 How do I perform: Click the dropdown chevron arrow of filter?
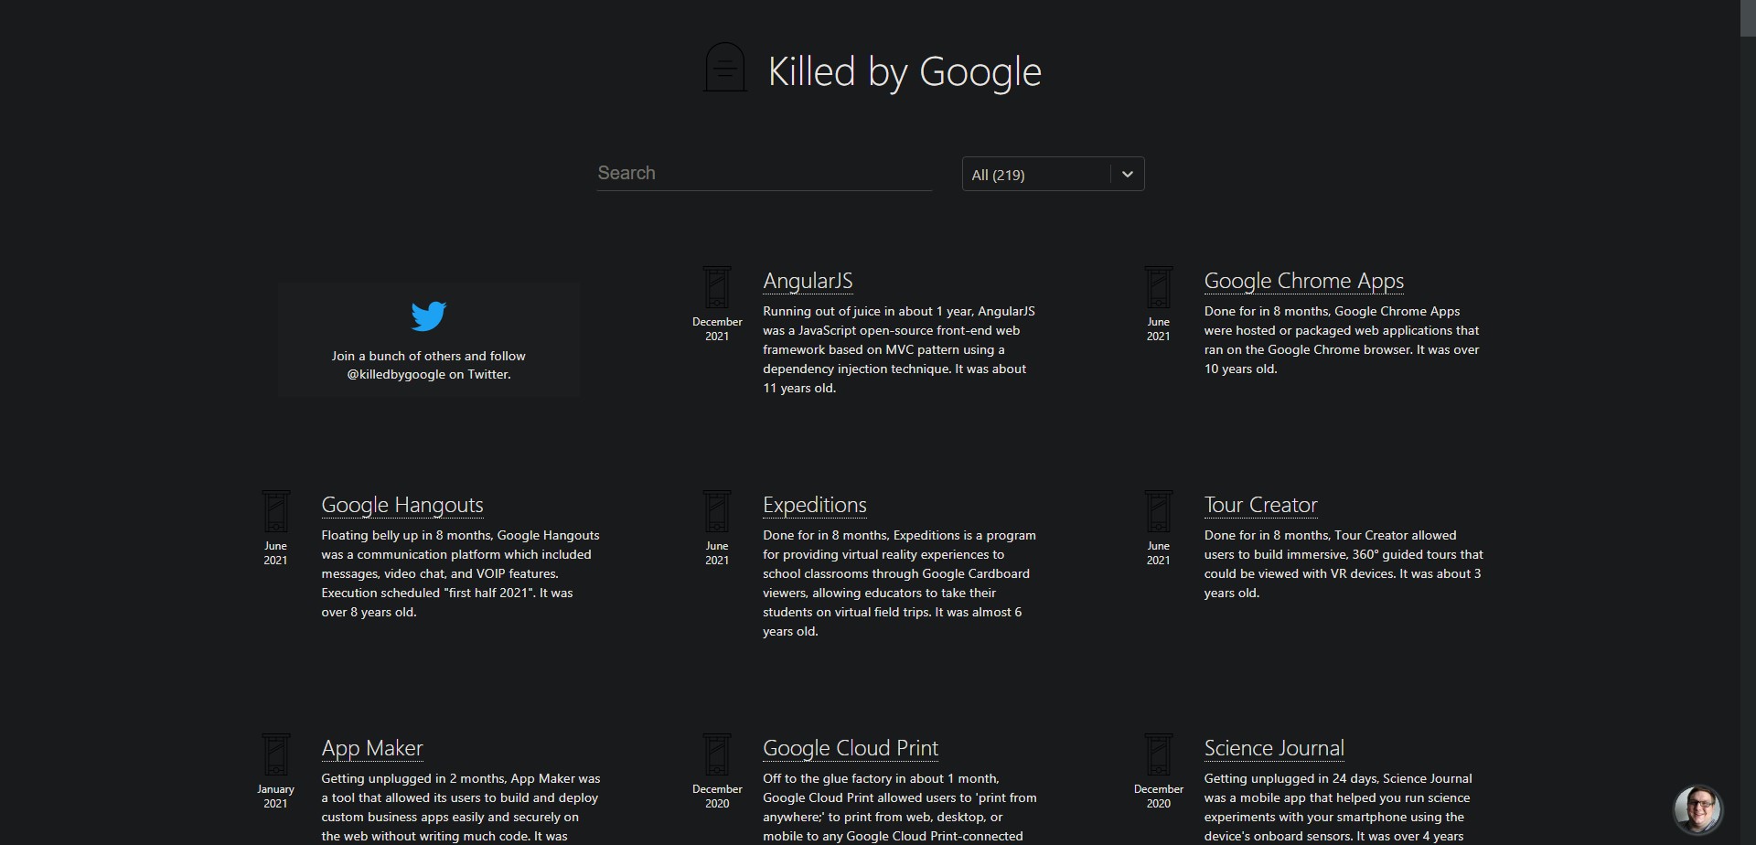point(1128,174)
